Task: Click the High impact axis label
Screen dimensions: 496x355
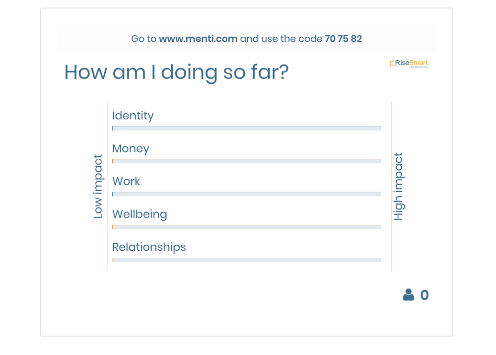Action: point(398,187)
